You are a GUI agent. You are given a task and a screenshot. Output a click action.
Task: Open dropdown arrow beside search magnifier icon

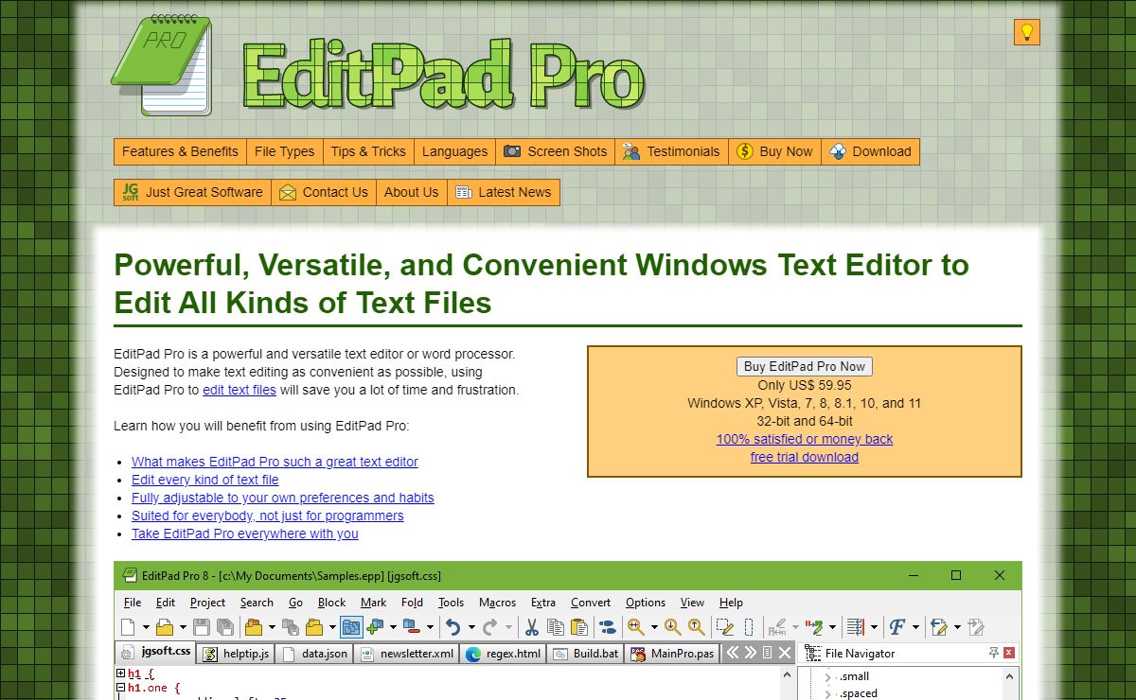(x=654, y=627)
